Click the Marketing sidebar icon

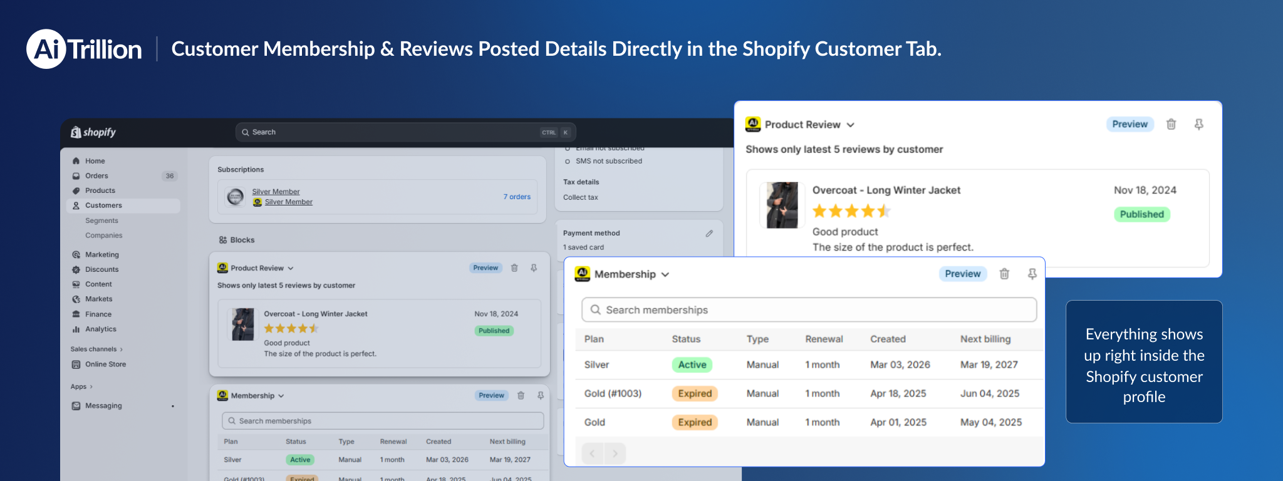[x=76, y=255]
